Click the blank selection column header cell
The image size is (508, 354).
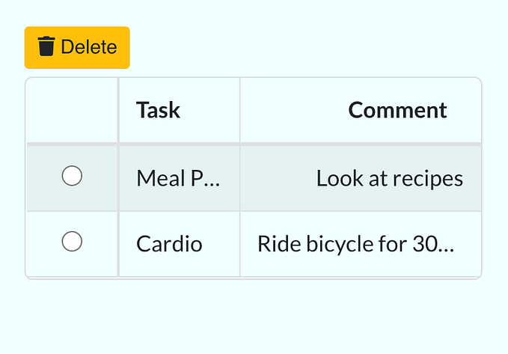pos(72,110)
